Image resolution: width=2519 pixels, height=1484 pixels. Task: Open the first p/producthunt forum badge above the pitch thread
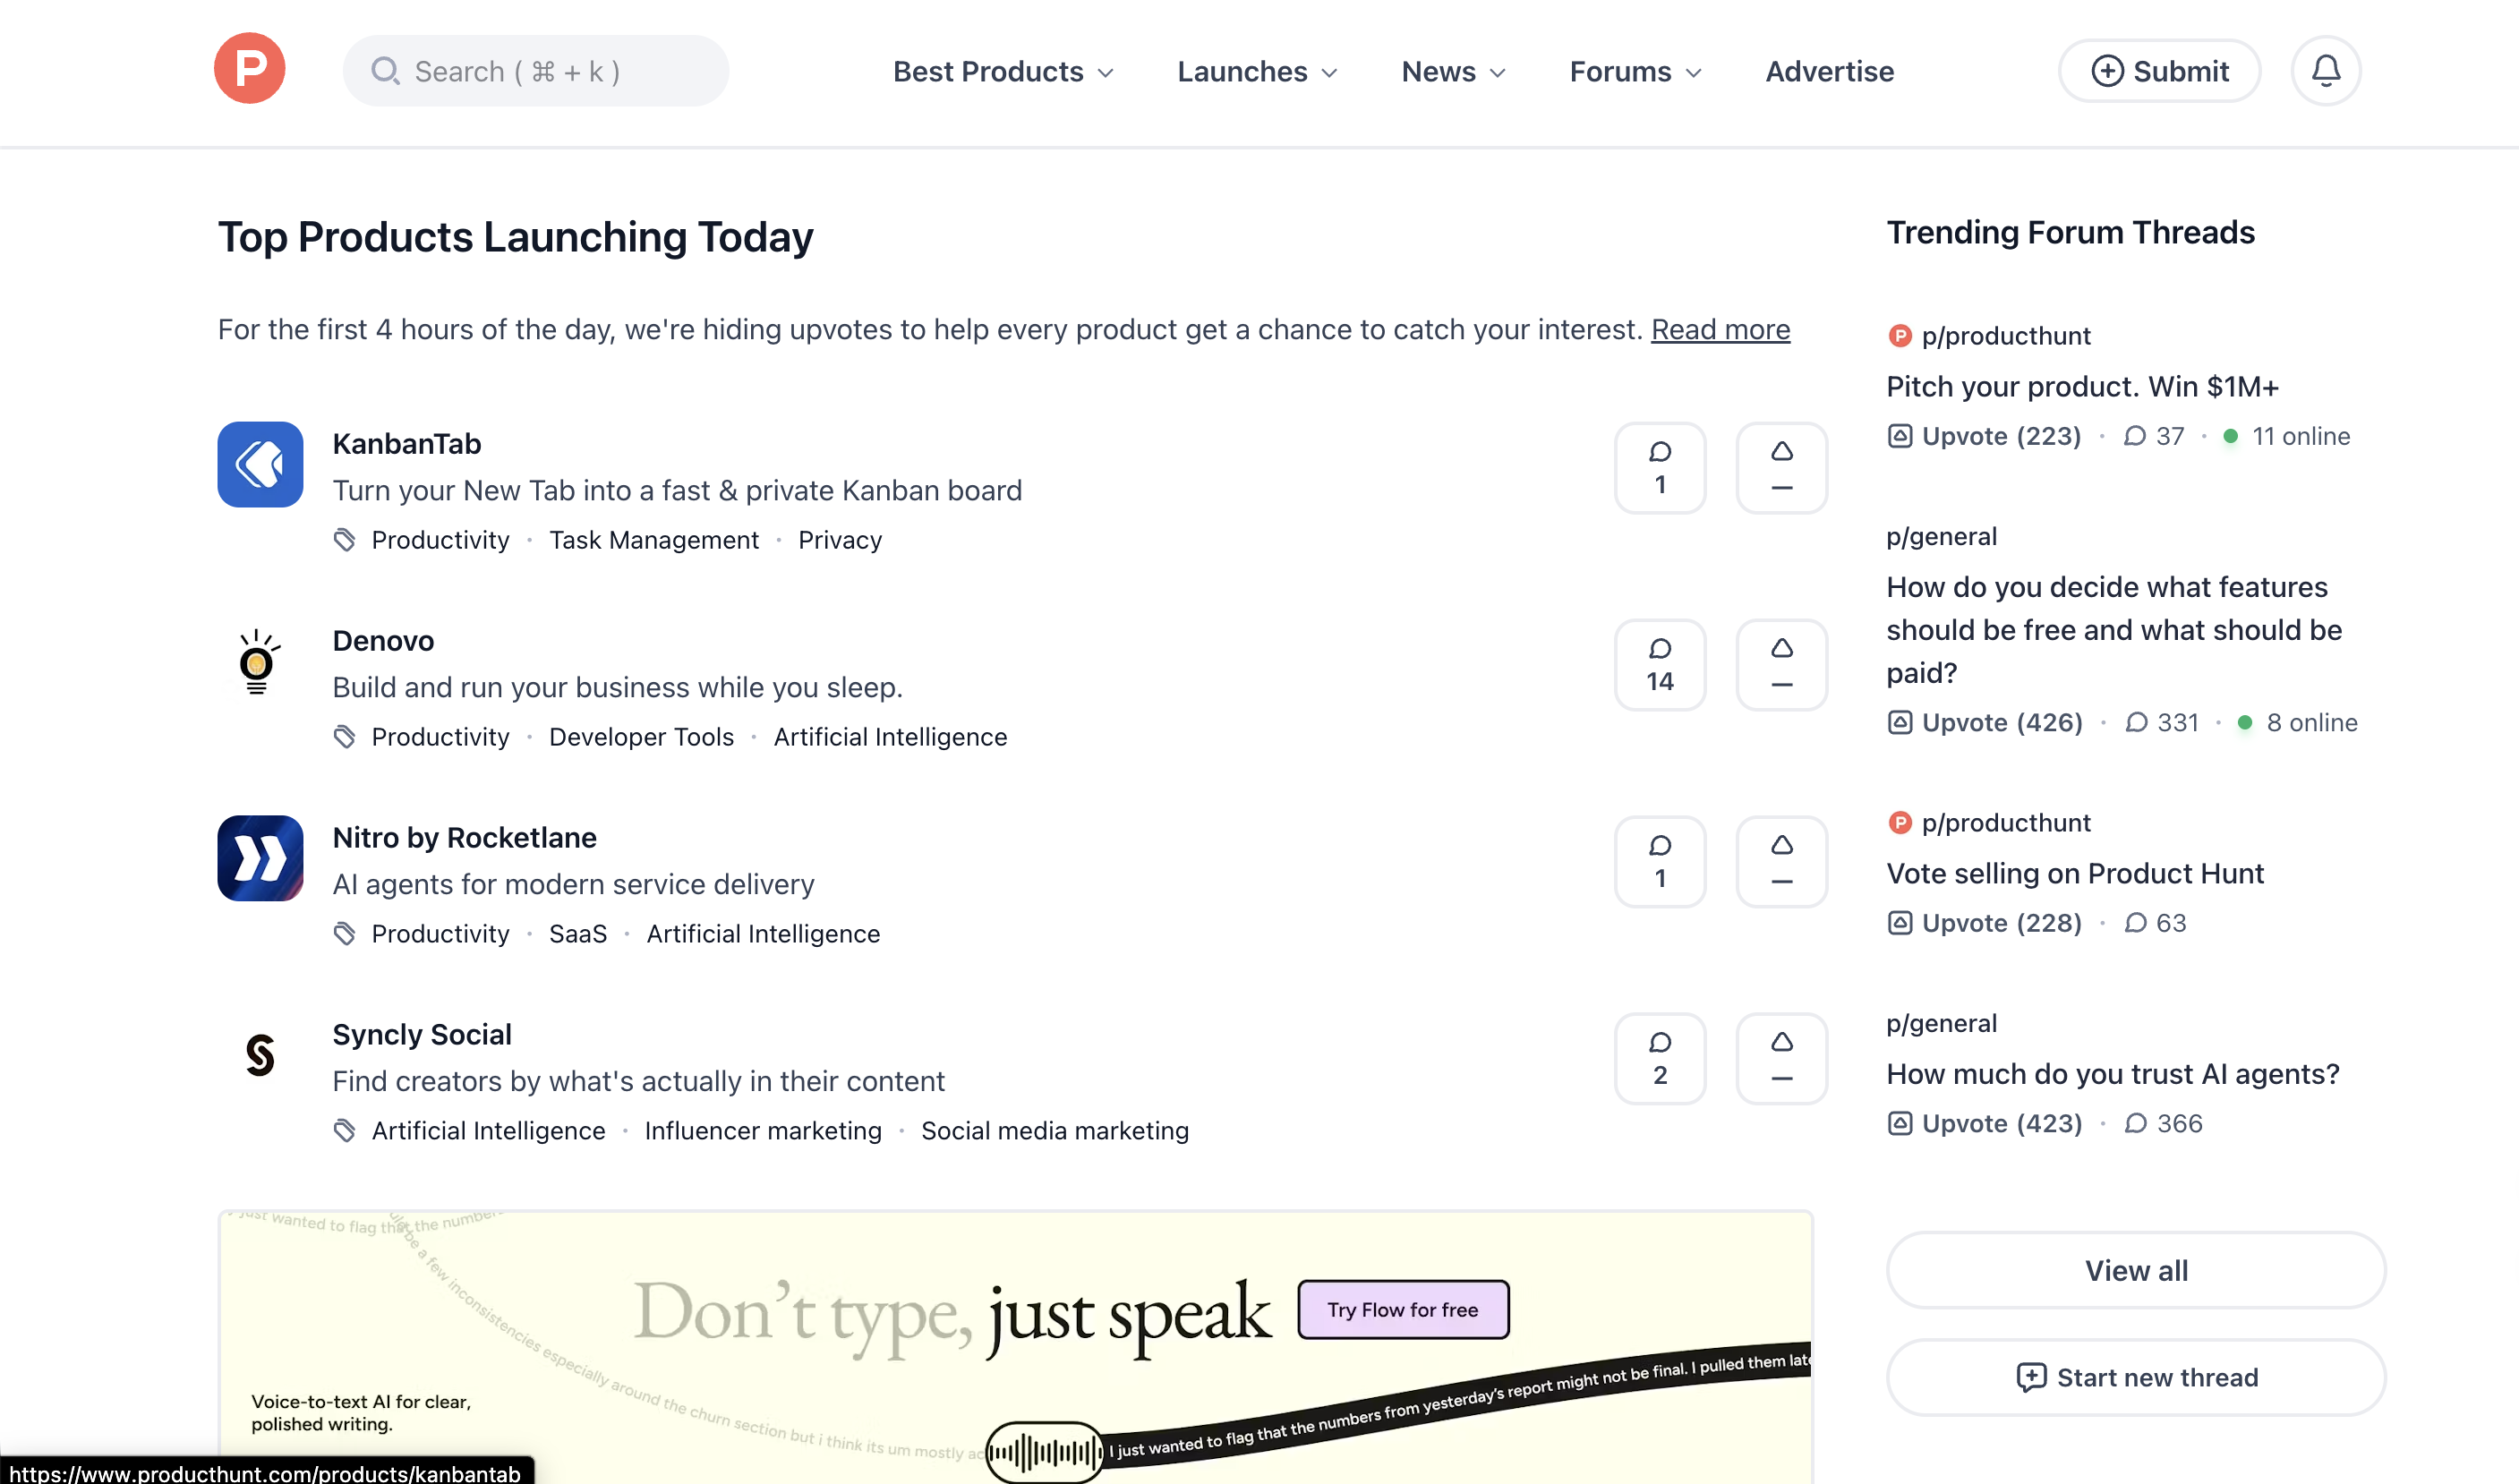pos(1988,336)
